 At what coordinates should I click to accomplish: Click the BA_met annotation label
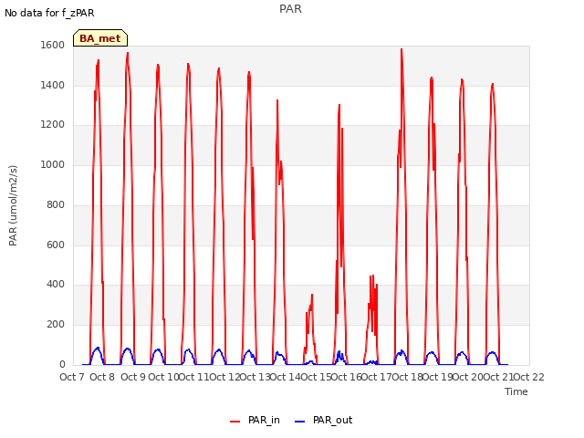[x=100, y=38]
